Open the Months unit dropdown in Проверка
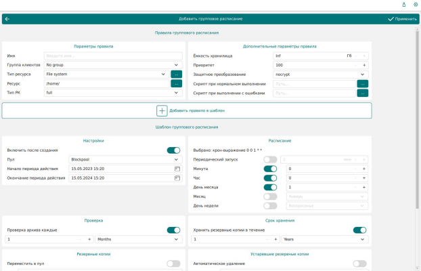The height and width of the screenshot is (271, 421). pyautogui.click(x=139, y=239)
